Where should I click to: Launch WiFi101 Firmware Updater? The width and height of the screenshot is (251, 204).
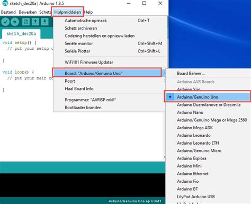(110, 62)
